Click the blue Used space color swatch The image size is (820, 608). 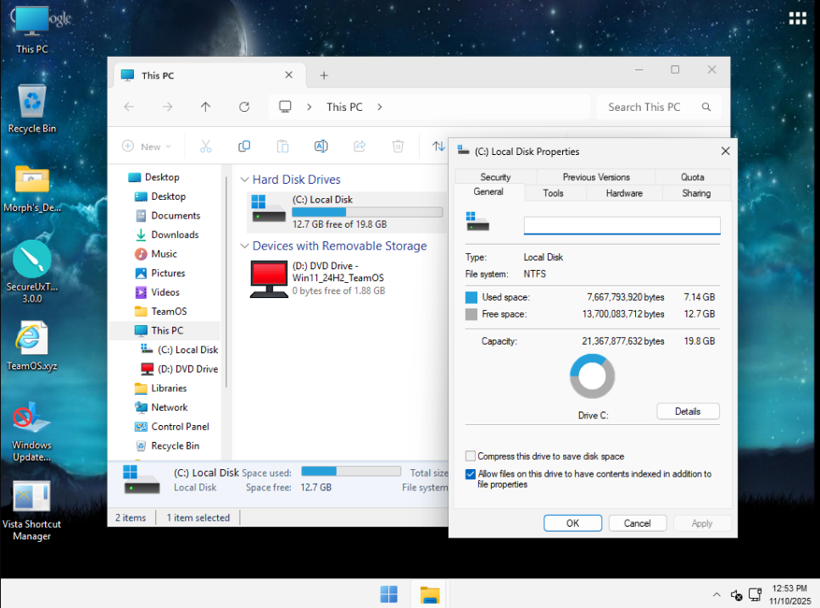coord(471,298)
